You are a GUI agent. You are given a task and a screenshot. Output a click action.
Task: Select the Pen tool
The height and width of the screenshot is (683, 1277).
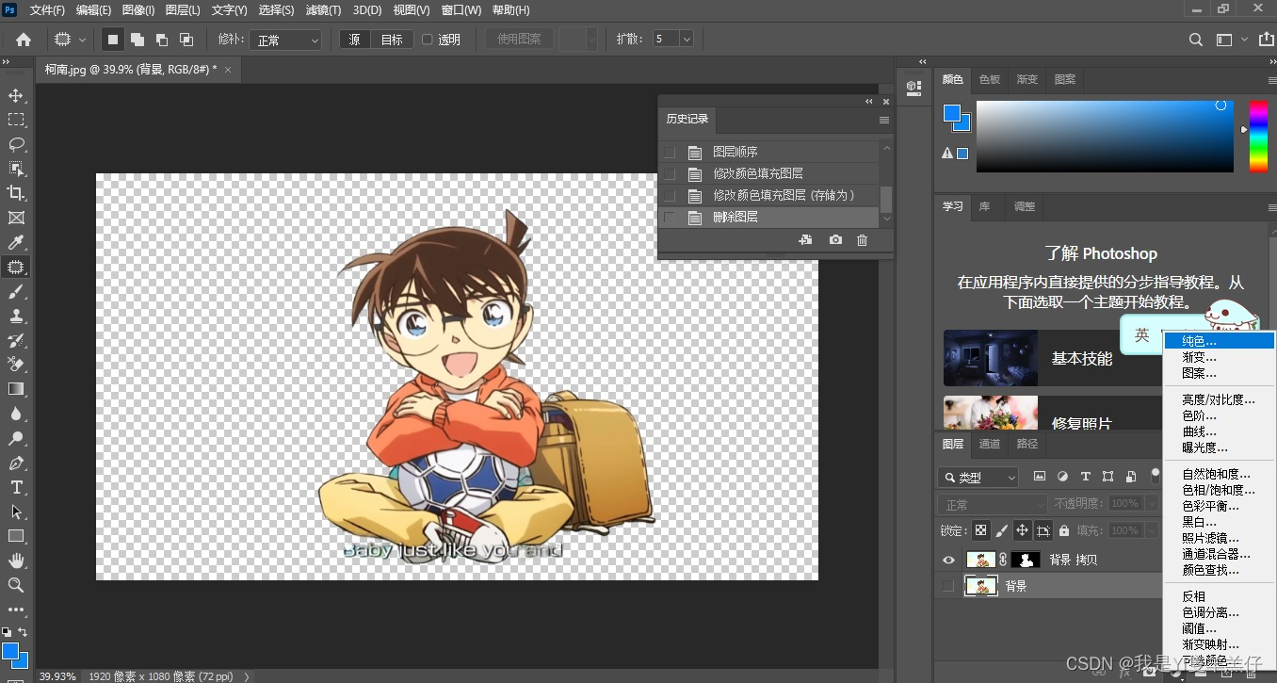[x=16, y=463]
